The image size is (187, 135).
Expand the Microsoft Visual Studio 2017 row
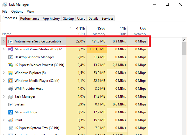point(4,49)
